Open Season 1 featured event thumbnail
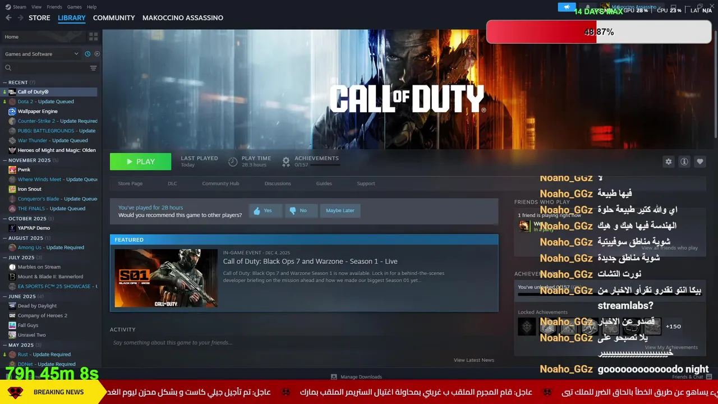The height and width of the screenshot is (404, 718). pos(166,278)
